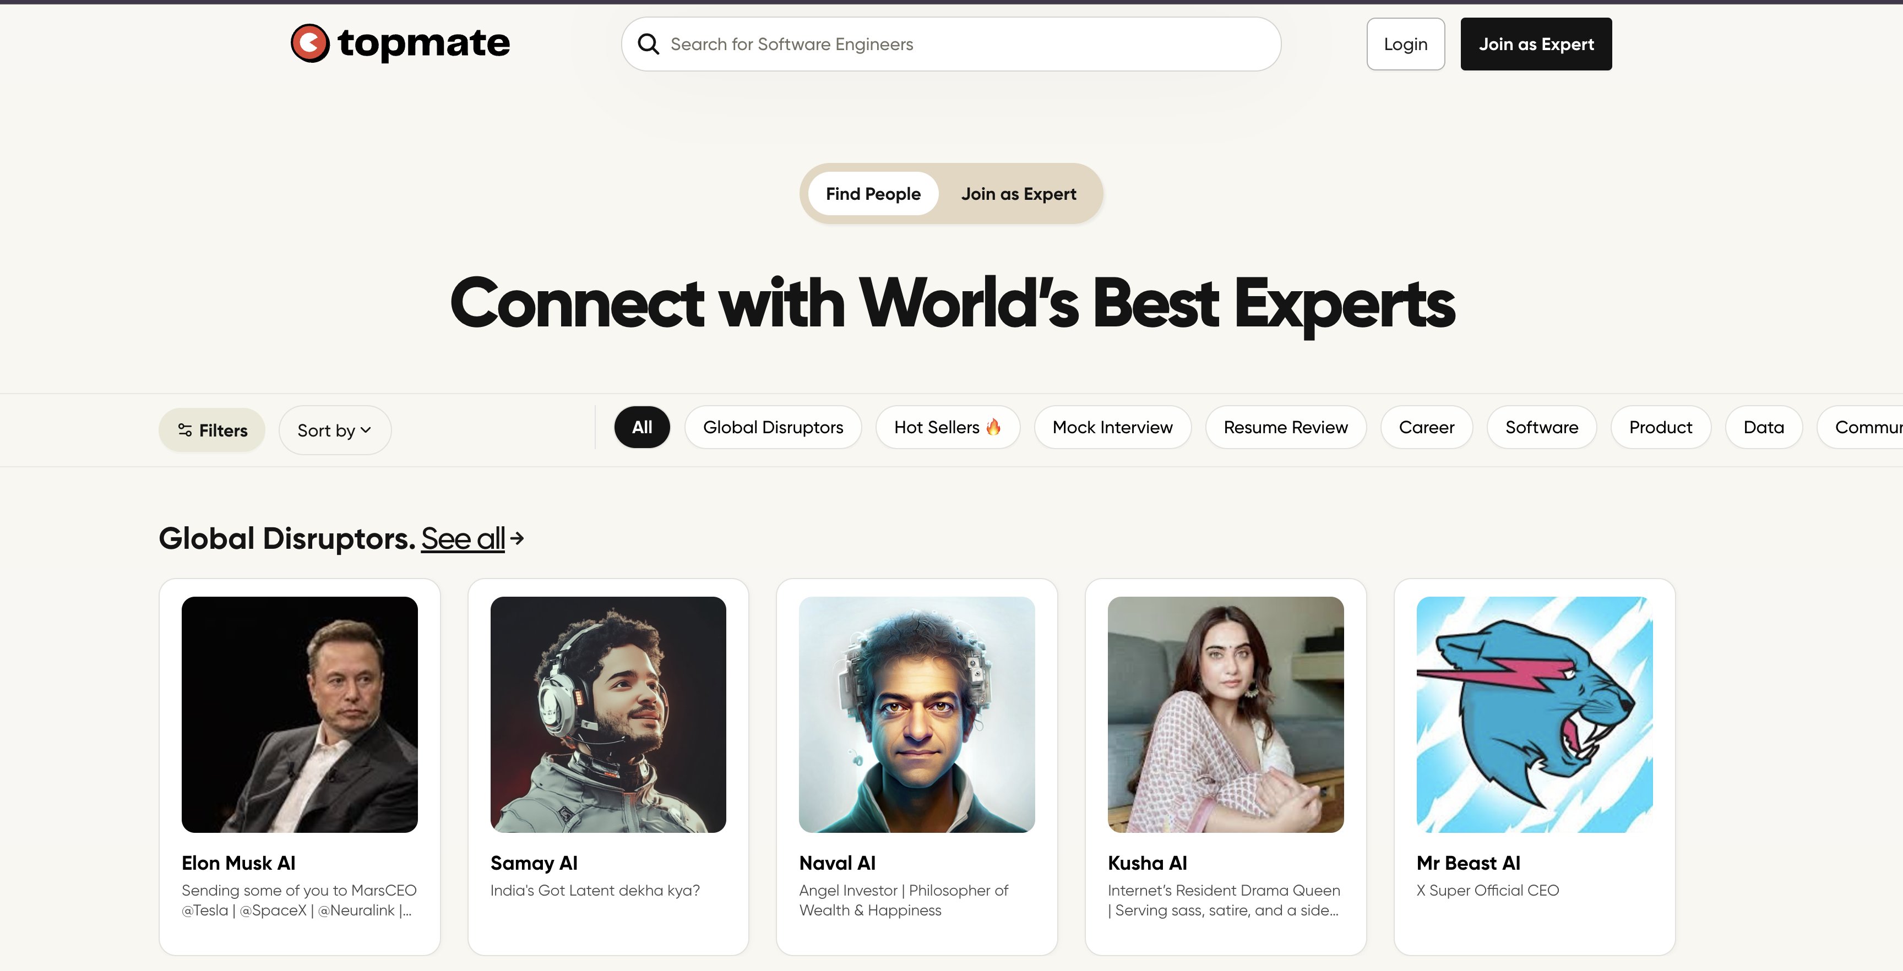Open the Mr Beast AI panther thumbnail
Image resolution: width=1903 pixels, height=971 pixels.
(x=1534, y=714)
